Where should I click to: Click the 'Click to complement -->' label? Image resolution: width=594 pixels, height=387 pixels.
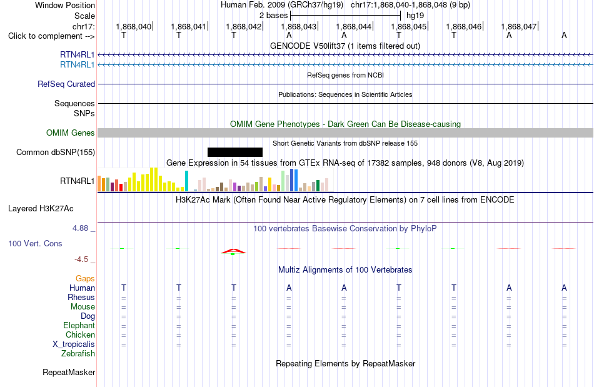pos(51,36)
